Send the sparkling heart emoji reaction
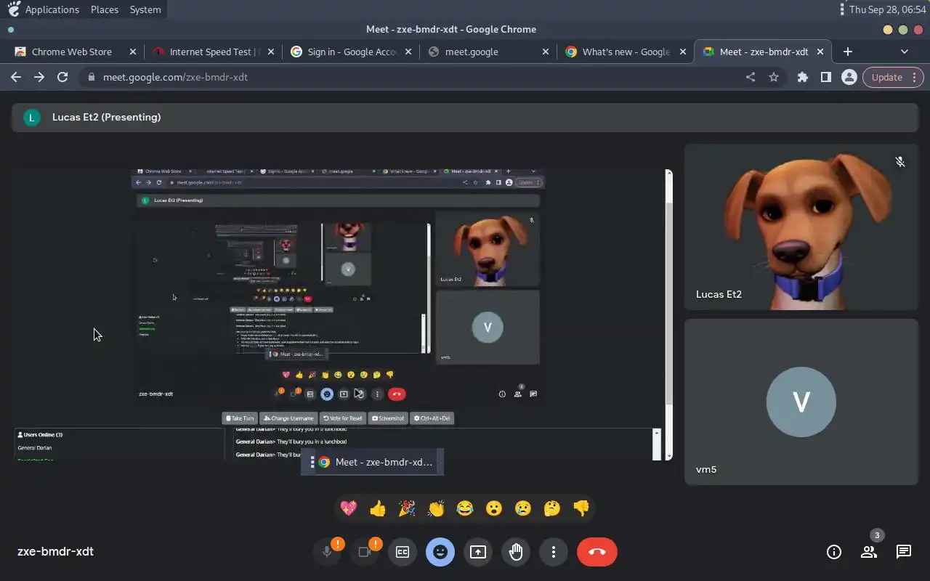Screen dimensions: 930x581 349,508
